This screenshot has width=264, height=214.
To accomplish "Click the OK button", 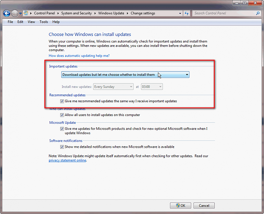I will pos(181,206).
